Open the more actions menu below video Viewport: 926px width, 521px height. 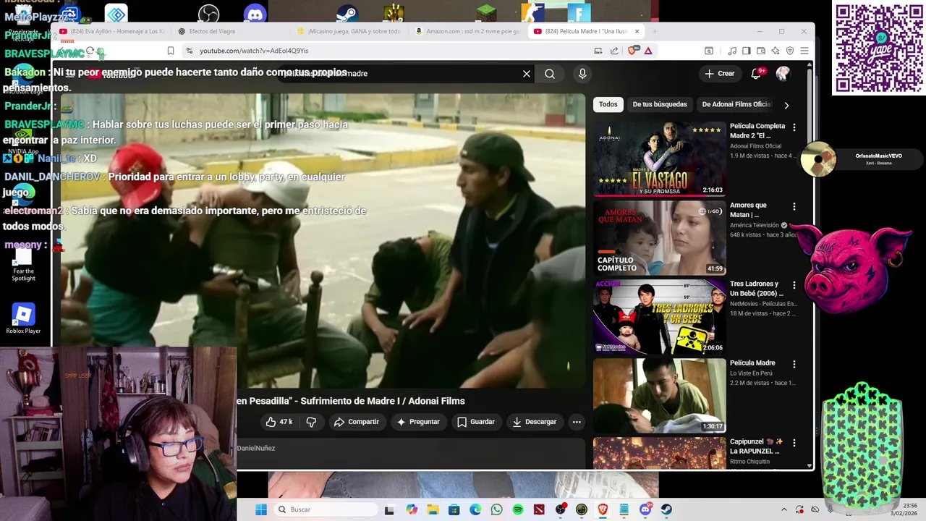(577, 422)
